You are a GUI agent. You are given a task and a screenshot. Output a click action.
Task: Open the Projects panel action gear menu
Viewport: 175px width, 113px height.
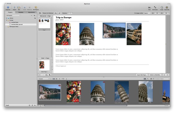pyautogui.click(x=35, y=15)
